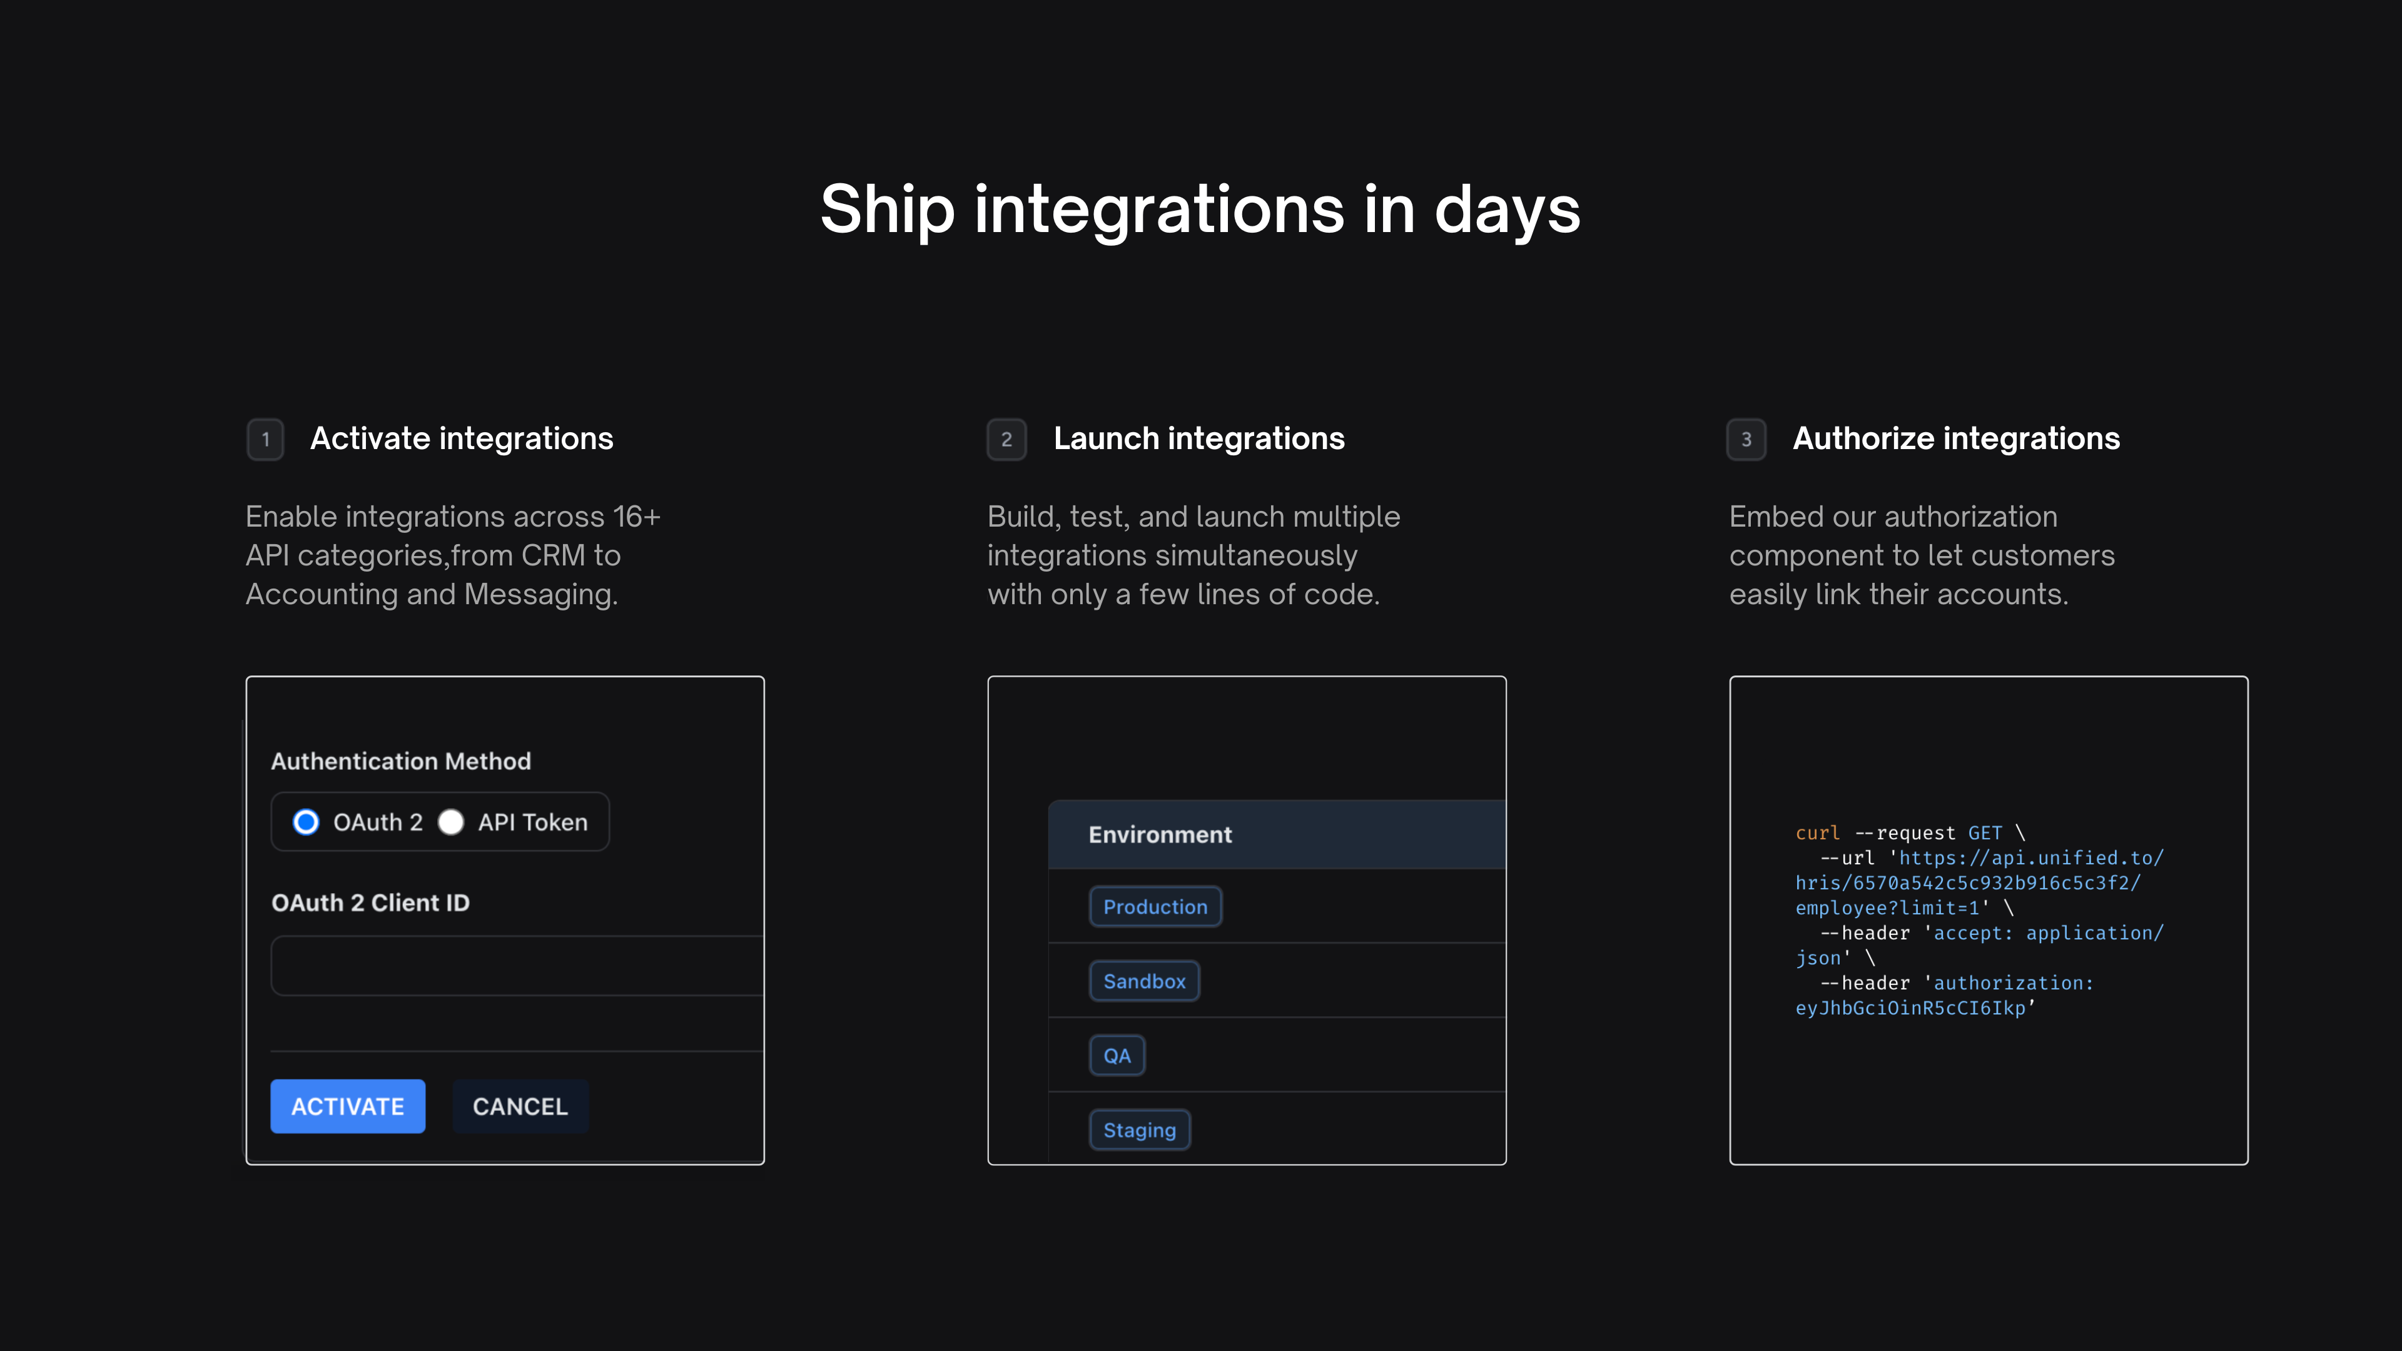
Task: Click the step 2 number badge
Action: (1006, 439)
